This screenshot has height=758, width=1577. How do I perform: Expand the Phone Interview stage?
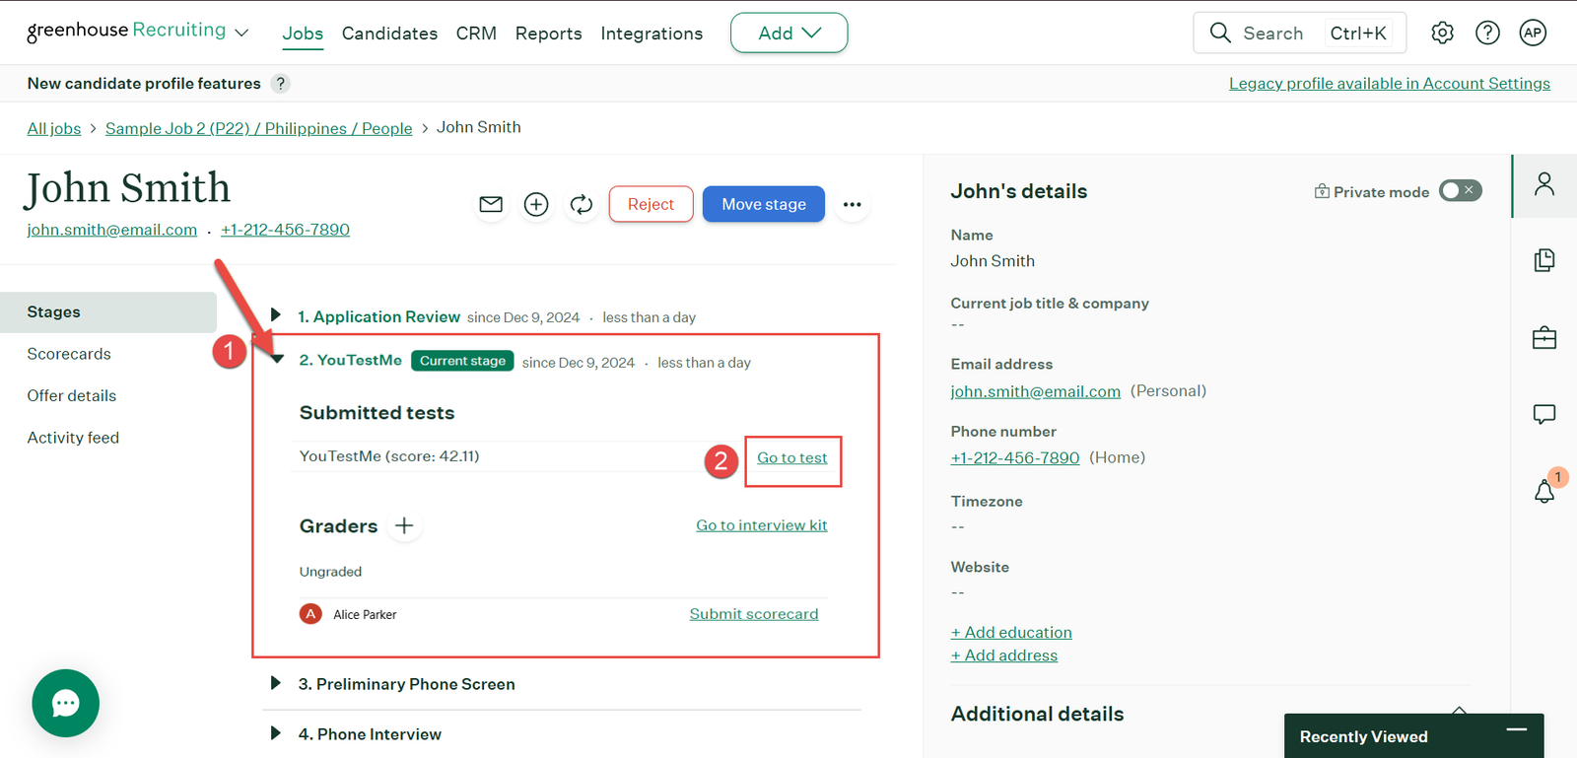coord(276,733)
